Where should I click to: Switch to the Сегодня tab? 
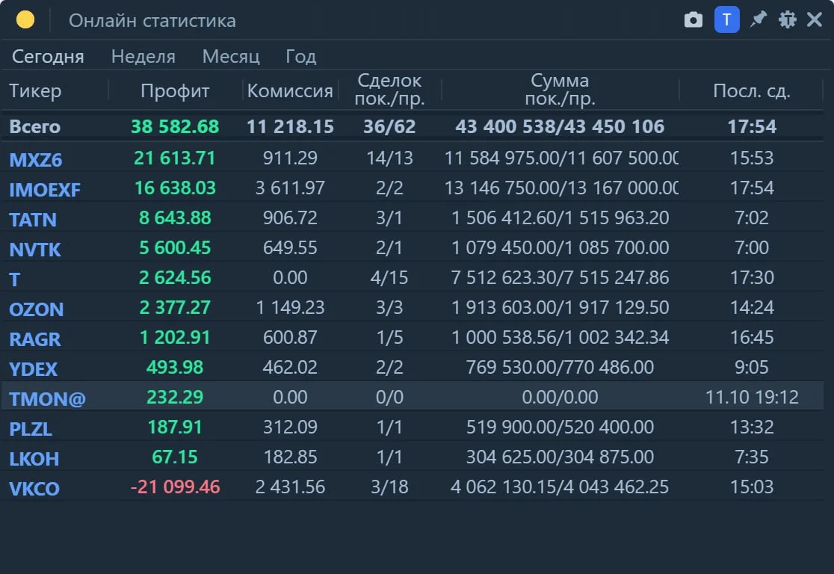tap(48, 56)
